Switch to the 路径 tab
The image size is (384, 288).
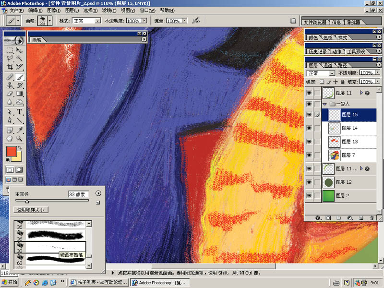(x=342, y=65)
